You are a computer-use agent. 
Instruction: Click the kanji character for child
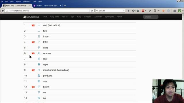pos(39,48)
